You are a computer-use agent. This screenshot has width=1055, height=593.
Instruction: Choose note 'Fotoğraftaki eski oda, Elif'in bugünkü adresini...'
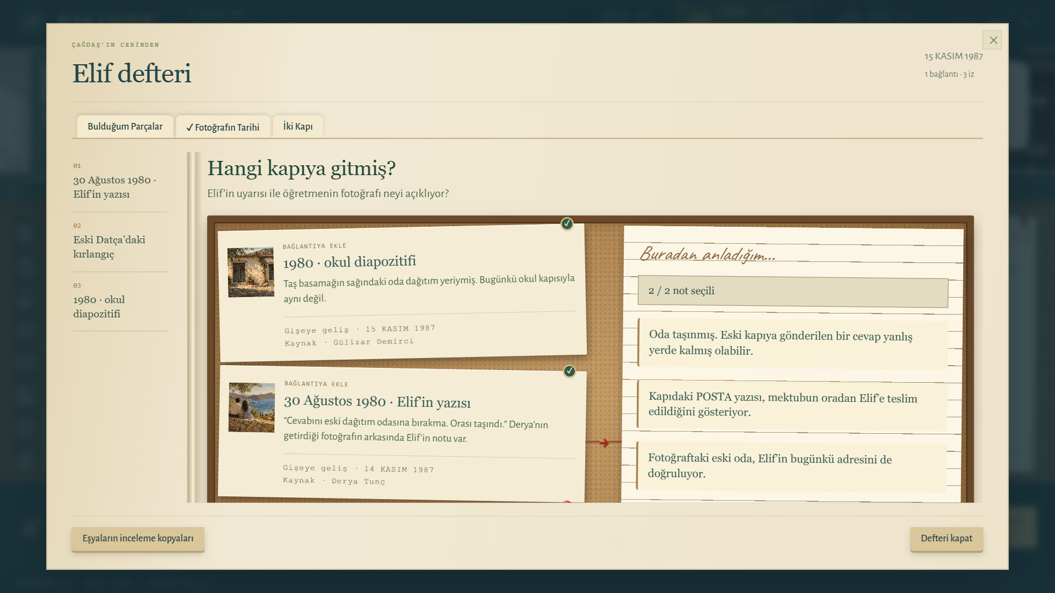[792, 466]
